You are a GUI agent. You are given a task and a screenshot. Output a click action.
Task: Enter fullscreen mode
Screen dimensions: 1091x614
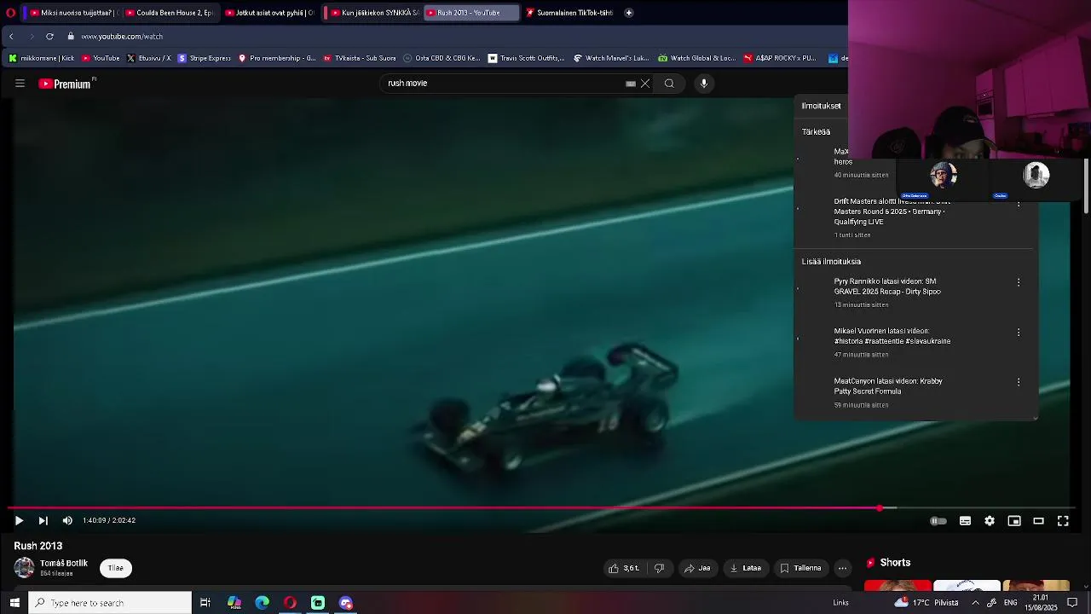click(1063, 521)
